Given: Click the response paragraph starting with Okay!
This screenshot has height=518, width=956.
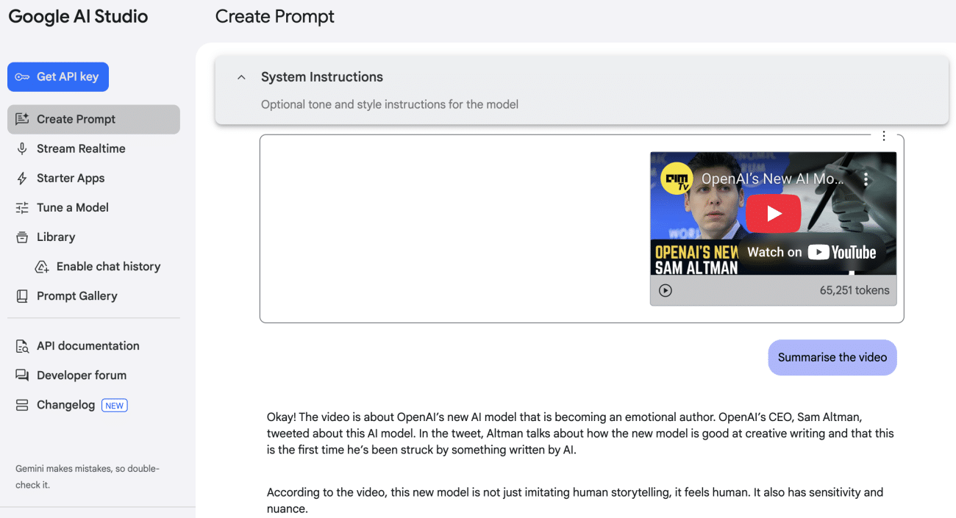Looking at the screenshot, I should (x=580, y=434).
